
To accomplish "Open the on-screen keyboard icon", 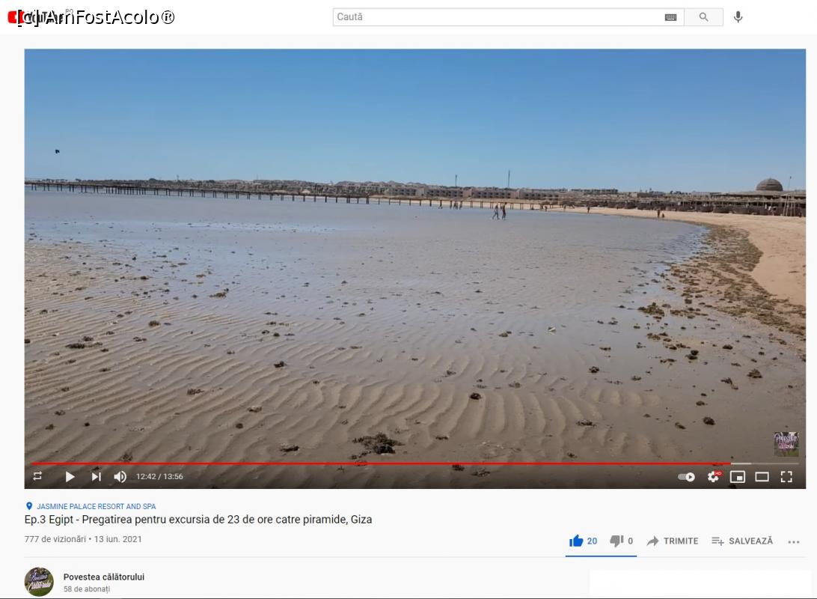I will click(x=670, y=17).
